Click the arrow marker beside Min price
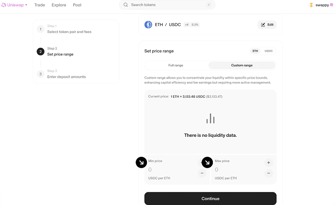The image size is (335, 205). pos(141,162)
